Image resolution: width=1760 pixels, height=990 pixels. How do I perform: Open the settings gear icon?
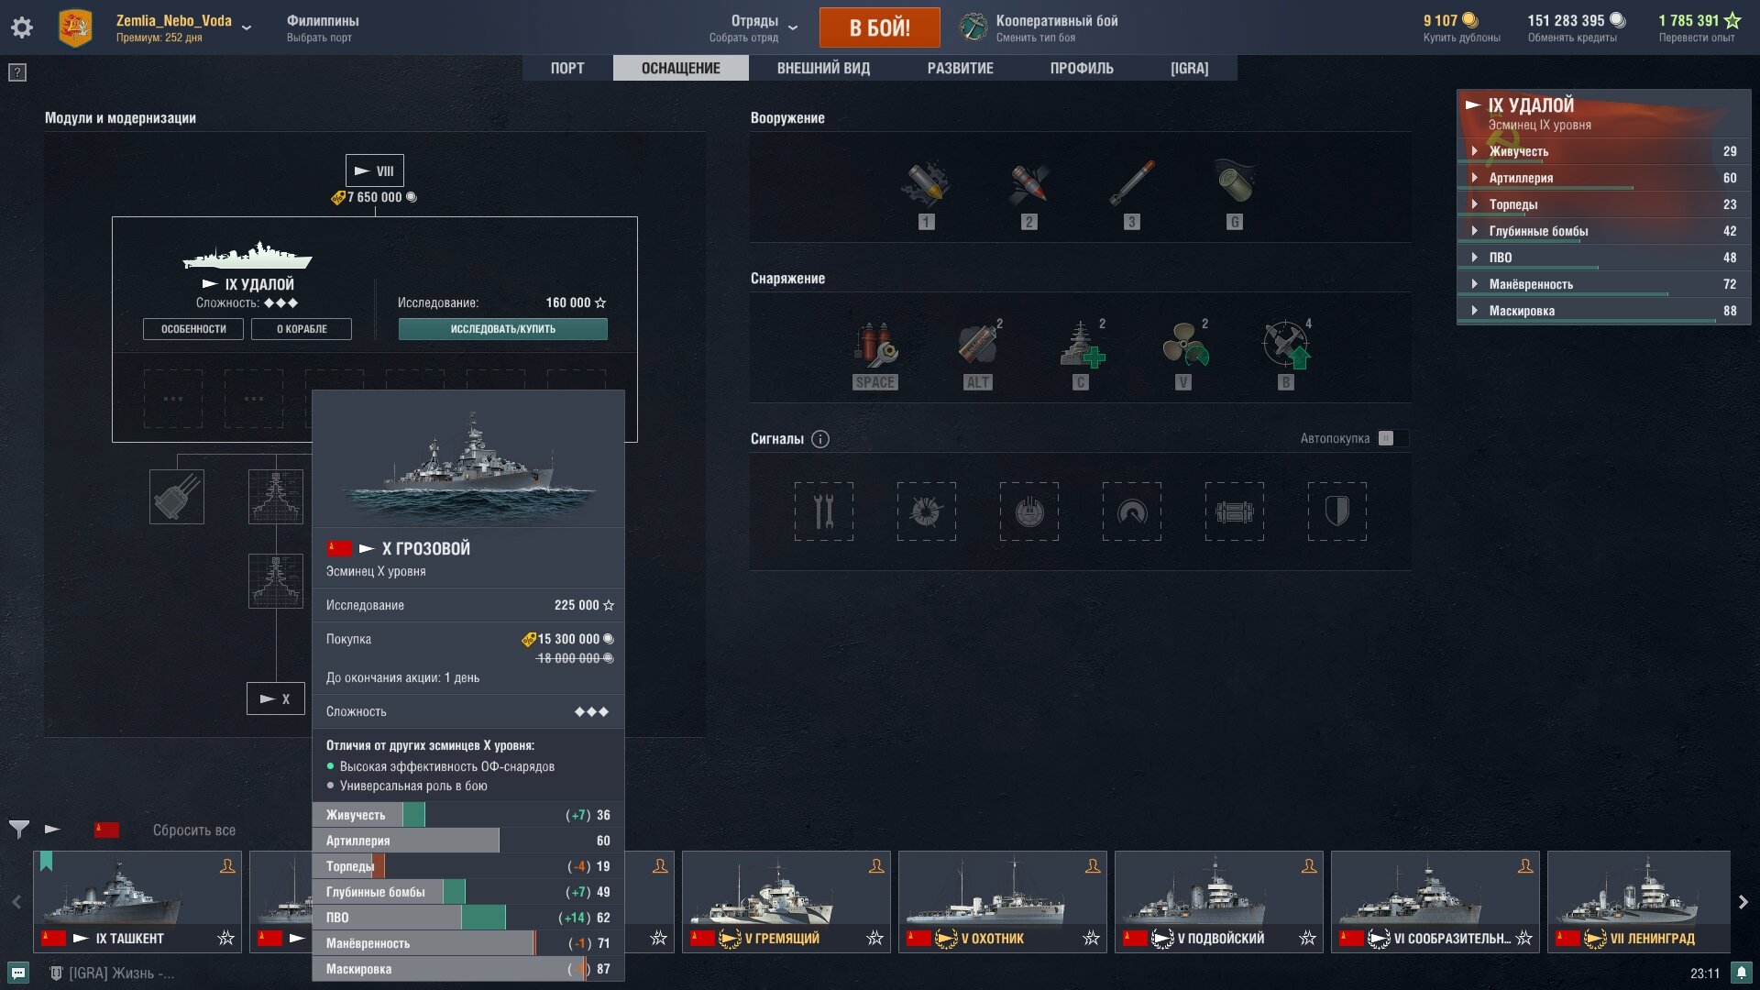pos(22,27)
